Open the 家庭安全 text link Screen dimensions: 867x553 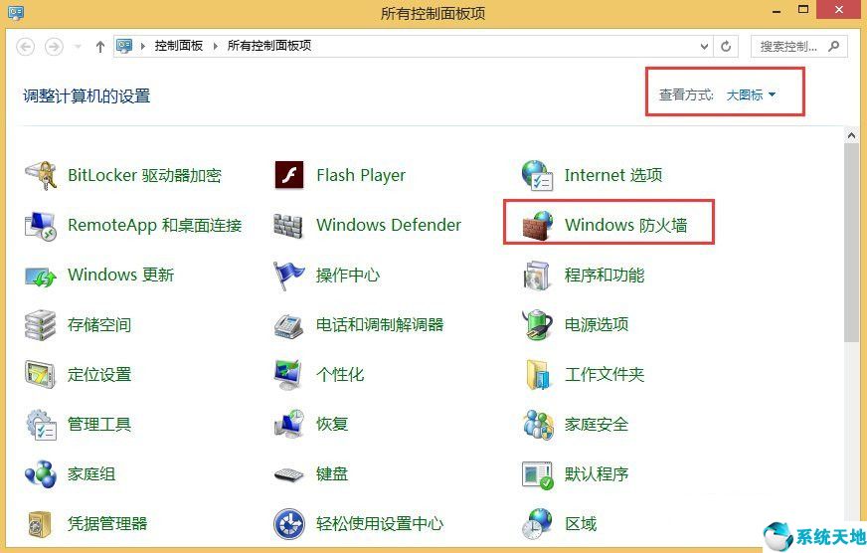click(x=597, y=424)
